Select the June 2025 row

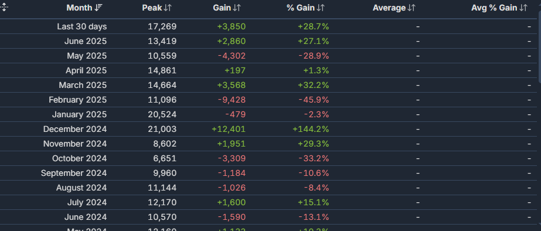click(269, 41)
